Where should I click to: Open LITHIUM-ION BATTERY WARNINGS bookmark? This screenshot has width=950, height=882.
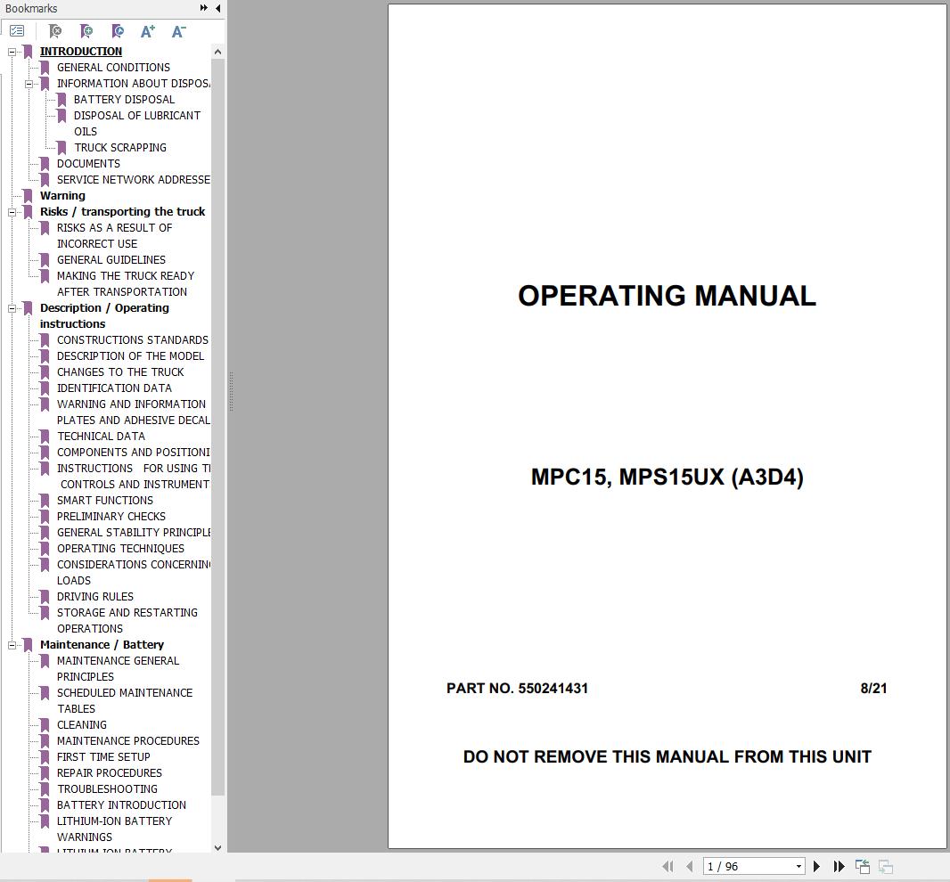tap(114, 829)
